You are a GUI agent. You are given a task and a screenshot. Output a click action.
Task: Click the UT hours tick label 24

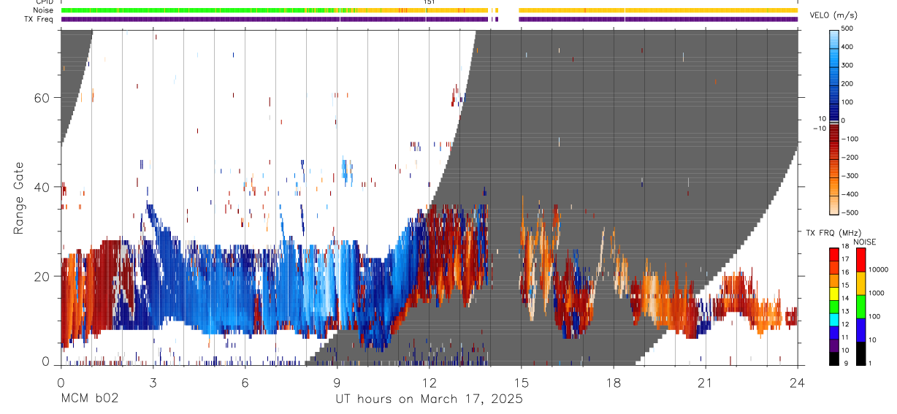point(797,382)
